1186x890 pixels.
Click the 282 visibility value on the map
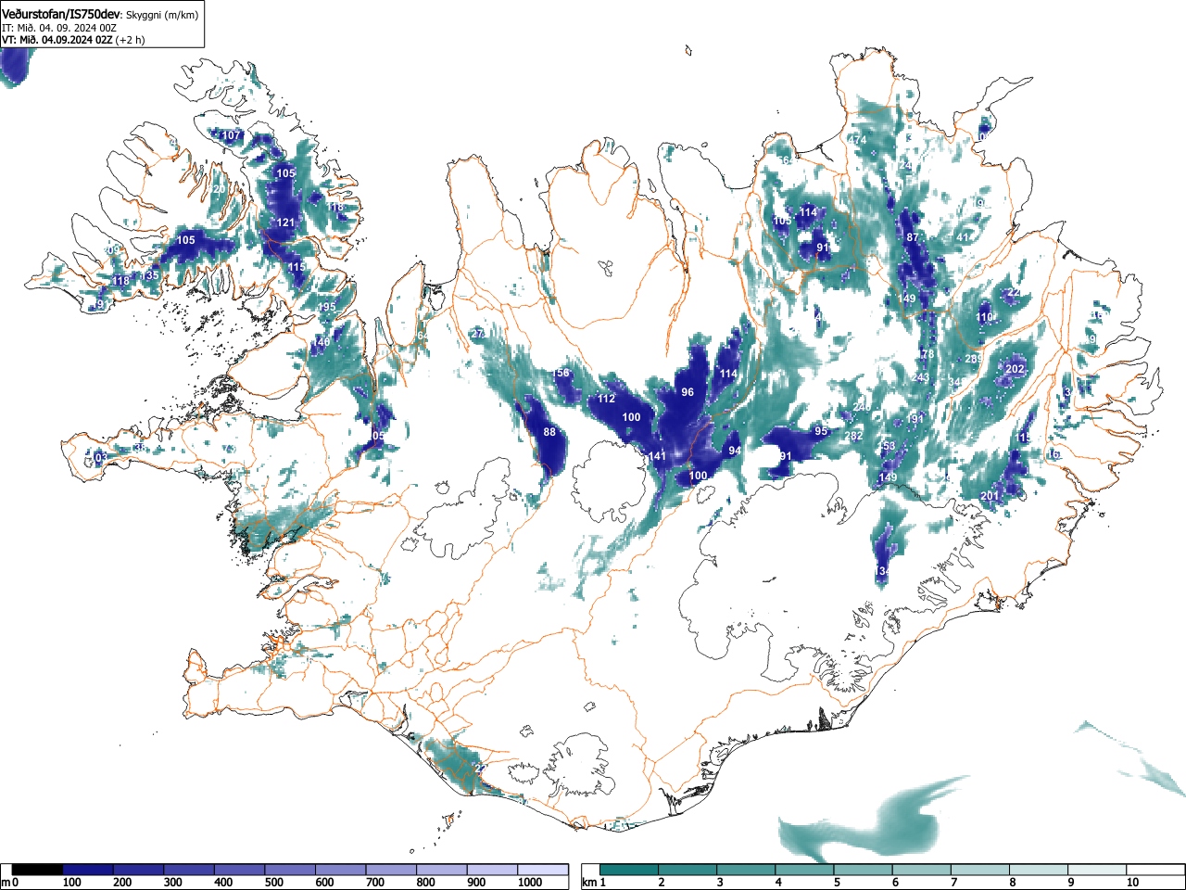pos(853,436)
